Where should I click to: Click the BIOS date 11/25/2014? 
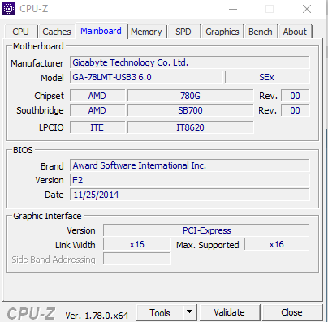pos(189,195)
